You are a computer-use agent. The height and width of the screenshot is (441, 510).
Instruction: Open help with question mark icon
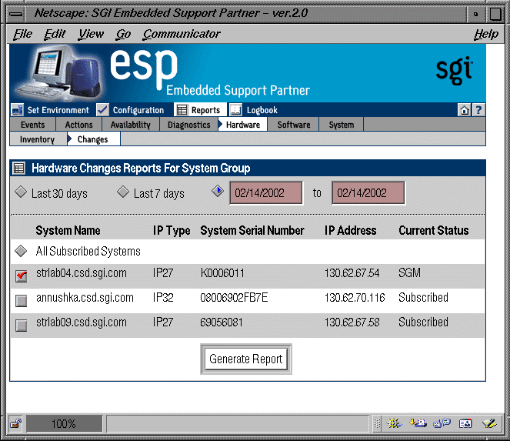click(478, 110)
